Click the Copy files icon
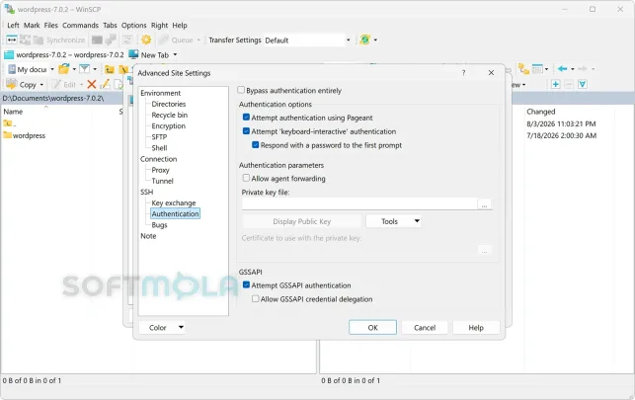Image resolution: width=635 pixels, height=400 pixels. pyautogui.click(x=11, y=84)
